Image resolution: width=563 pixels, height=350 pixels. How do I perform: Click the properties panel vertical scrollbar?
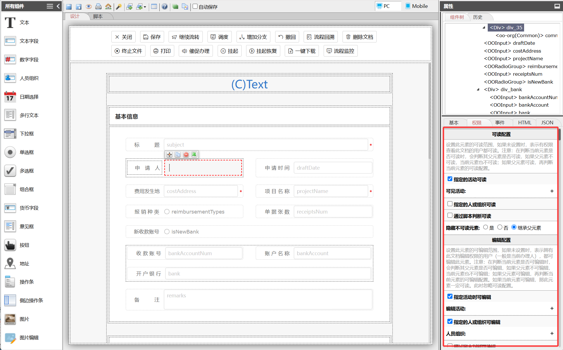560,134
